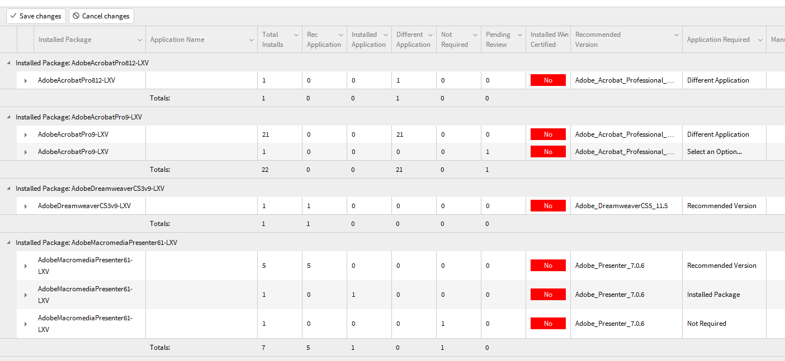Collapse the AdobeMacromediaPresenter61-LXV package group
785x361 pixels.
[x=8, y=243]
